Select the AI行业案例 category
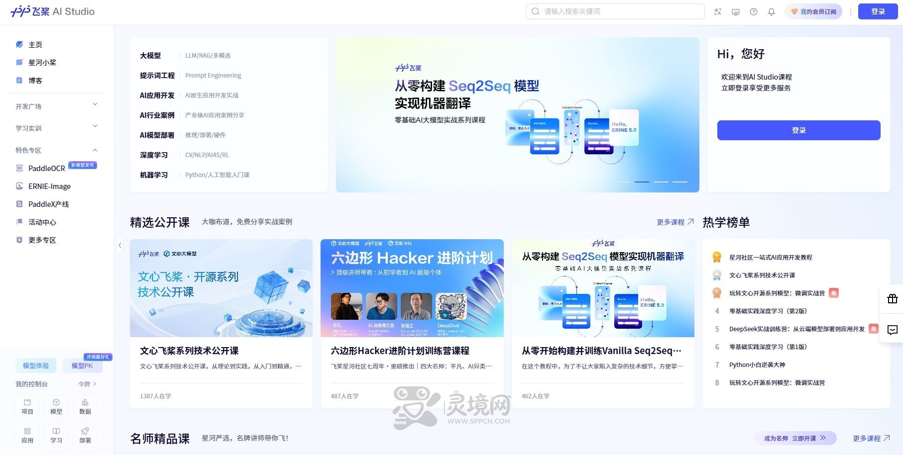The image size is (903, 455). point(157,115)
